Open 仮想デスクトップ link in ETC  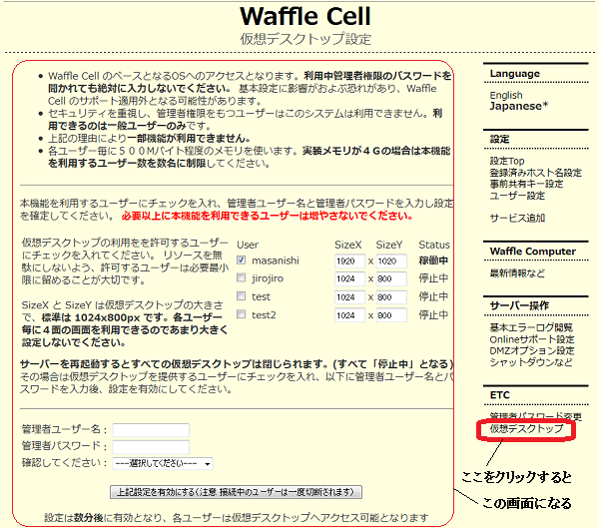coord(527,429)
